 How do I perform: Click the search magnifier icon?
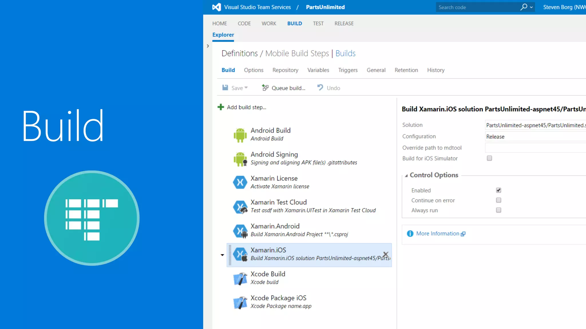click(x=524, y=7)
